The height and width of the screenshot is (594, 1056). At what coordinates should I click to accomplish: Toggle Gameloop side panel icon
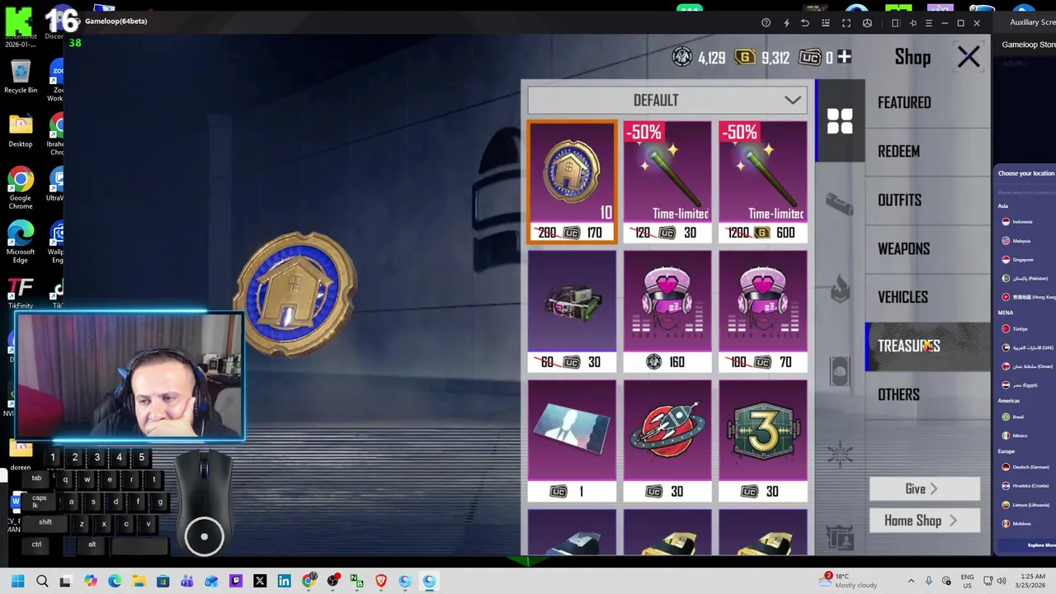click(895, 23)
